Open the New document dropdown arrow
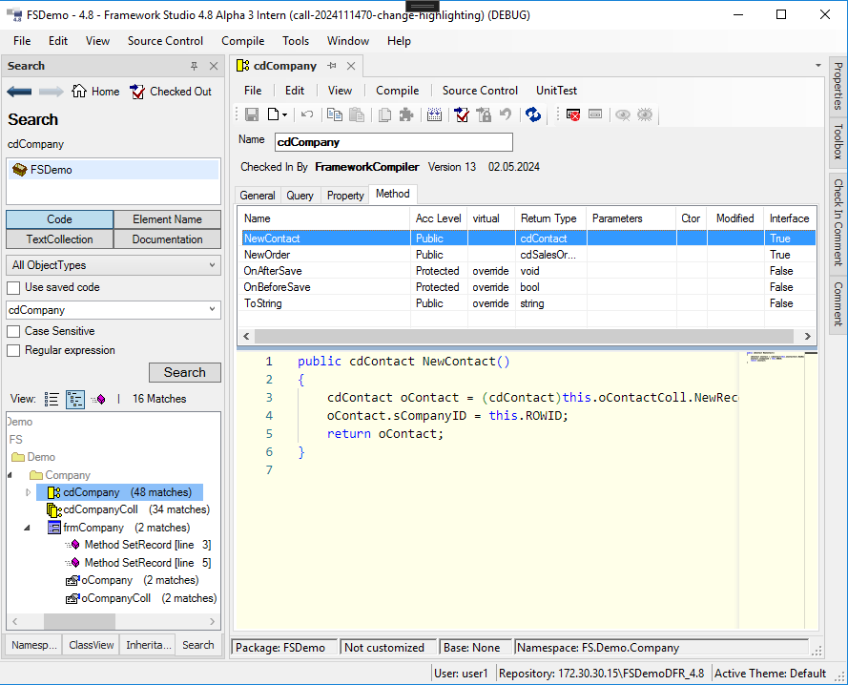The image size is (848, 685). [x=284, y=114]
